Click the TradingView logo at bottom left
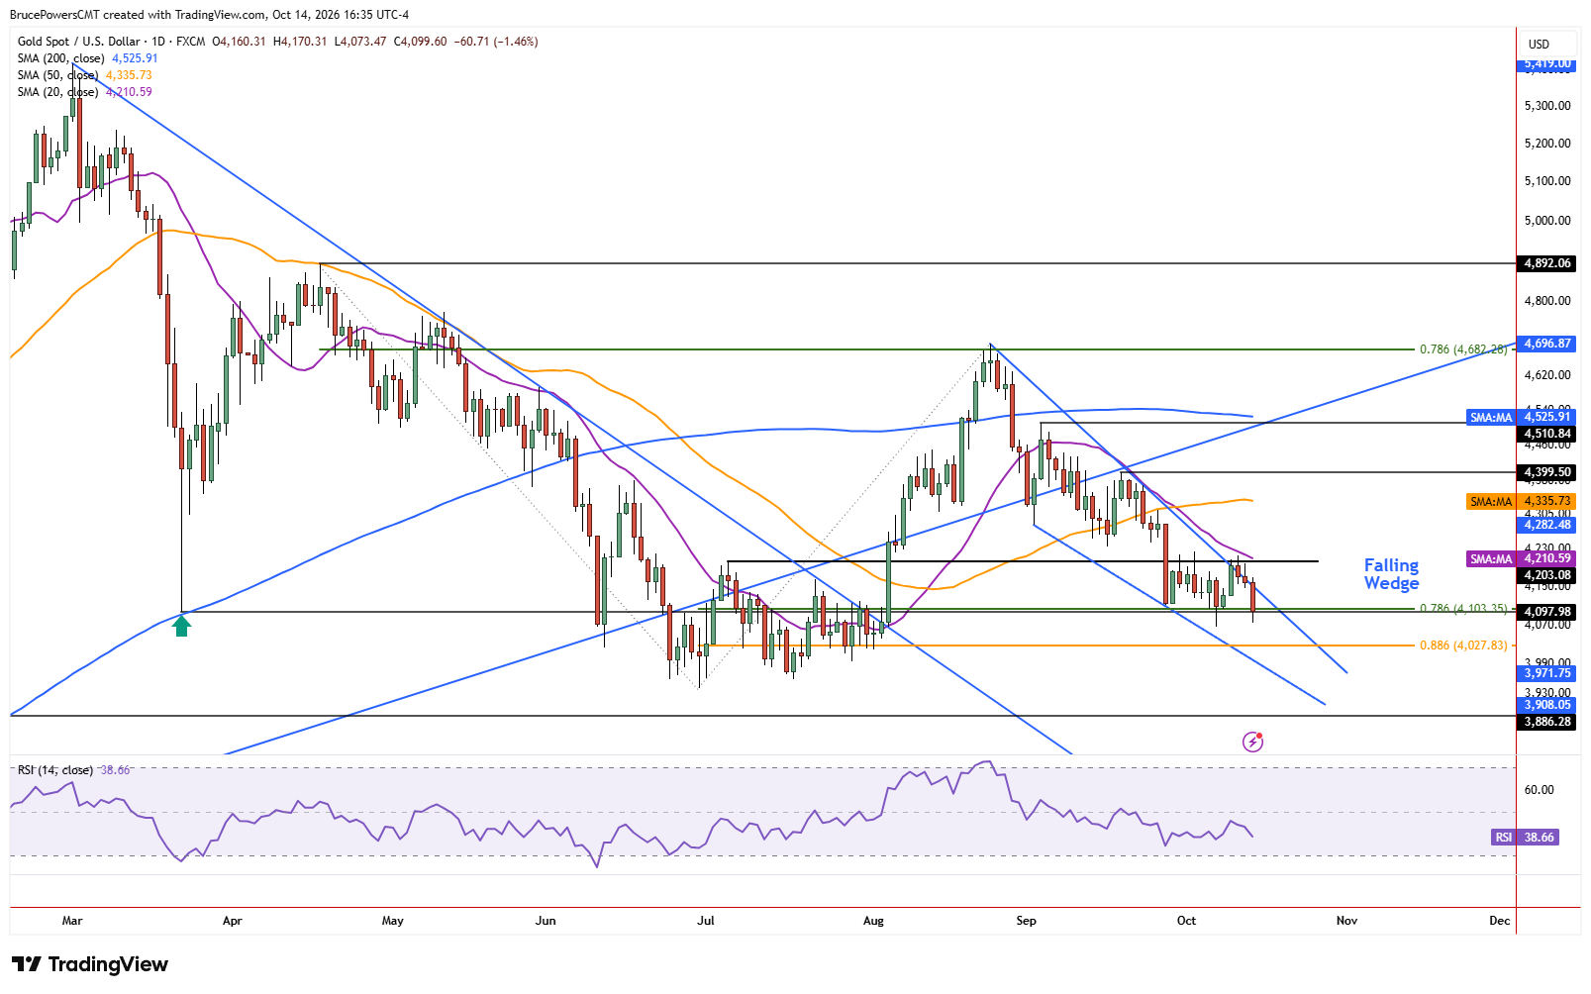 [90, 964]
